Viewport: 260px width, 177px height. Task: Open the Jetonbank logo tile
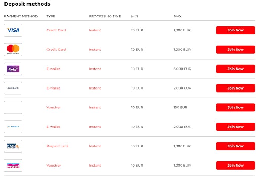coord(13,88)
